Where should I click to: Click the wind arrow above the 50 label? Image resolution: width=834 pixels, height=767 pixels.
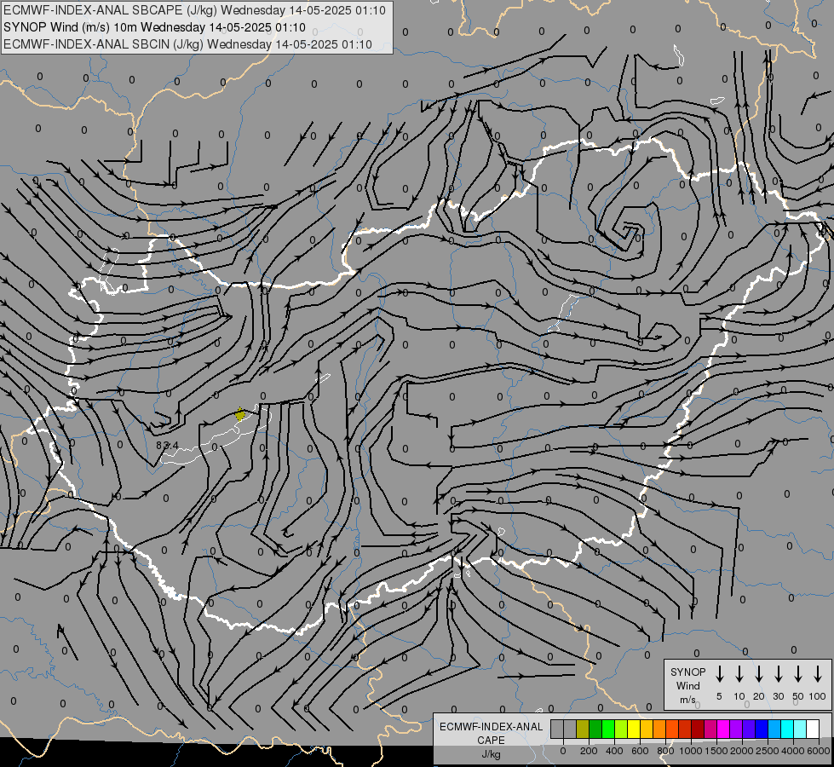click(x=798, y=674)
